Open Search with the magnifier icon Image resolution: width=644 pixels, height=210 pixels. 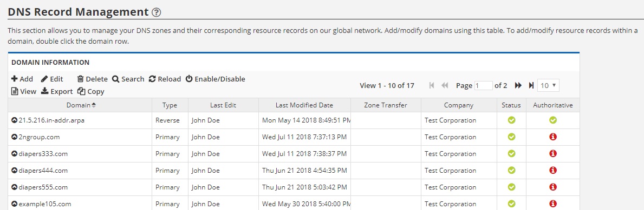(x=116, y=79)
